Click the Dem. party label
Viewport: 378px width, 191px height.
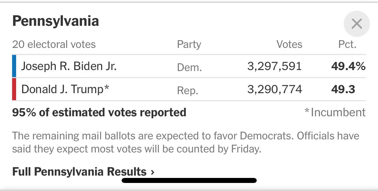[x=189, y=68]
